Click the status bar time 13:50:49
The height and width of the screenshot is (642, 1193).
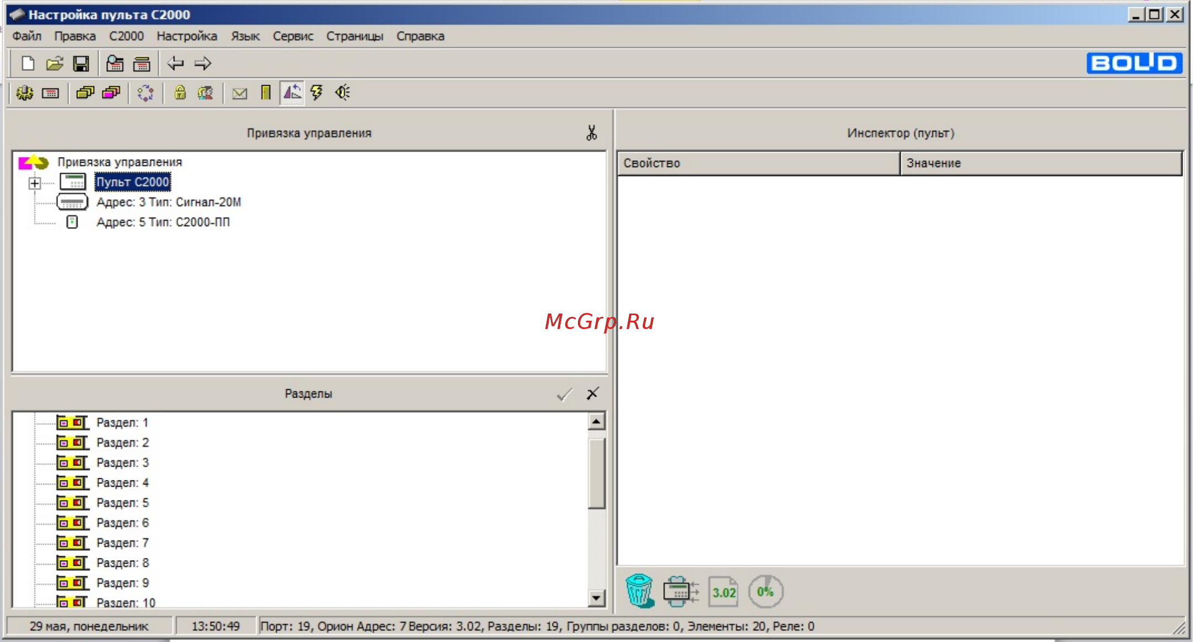(215, 627)
